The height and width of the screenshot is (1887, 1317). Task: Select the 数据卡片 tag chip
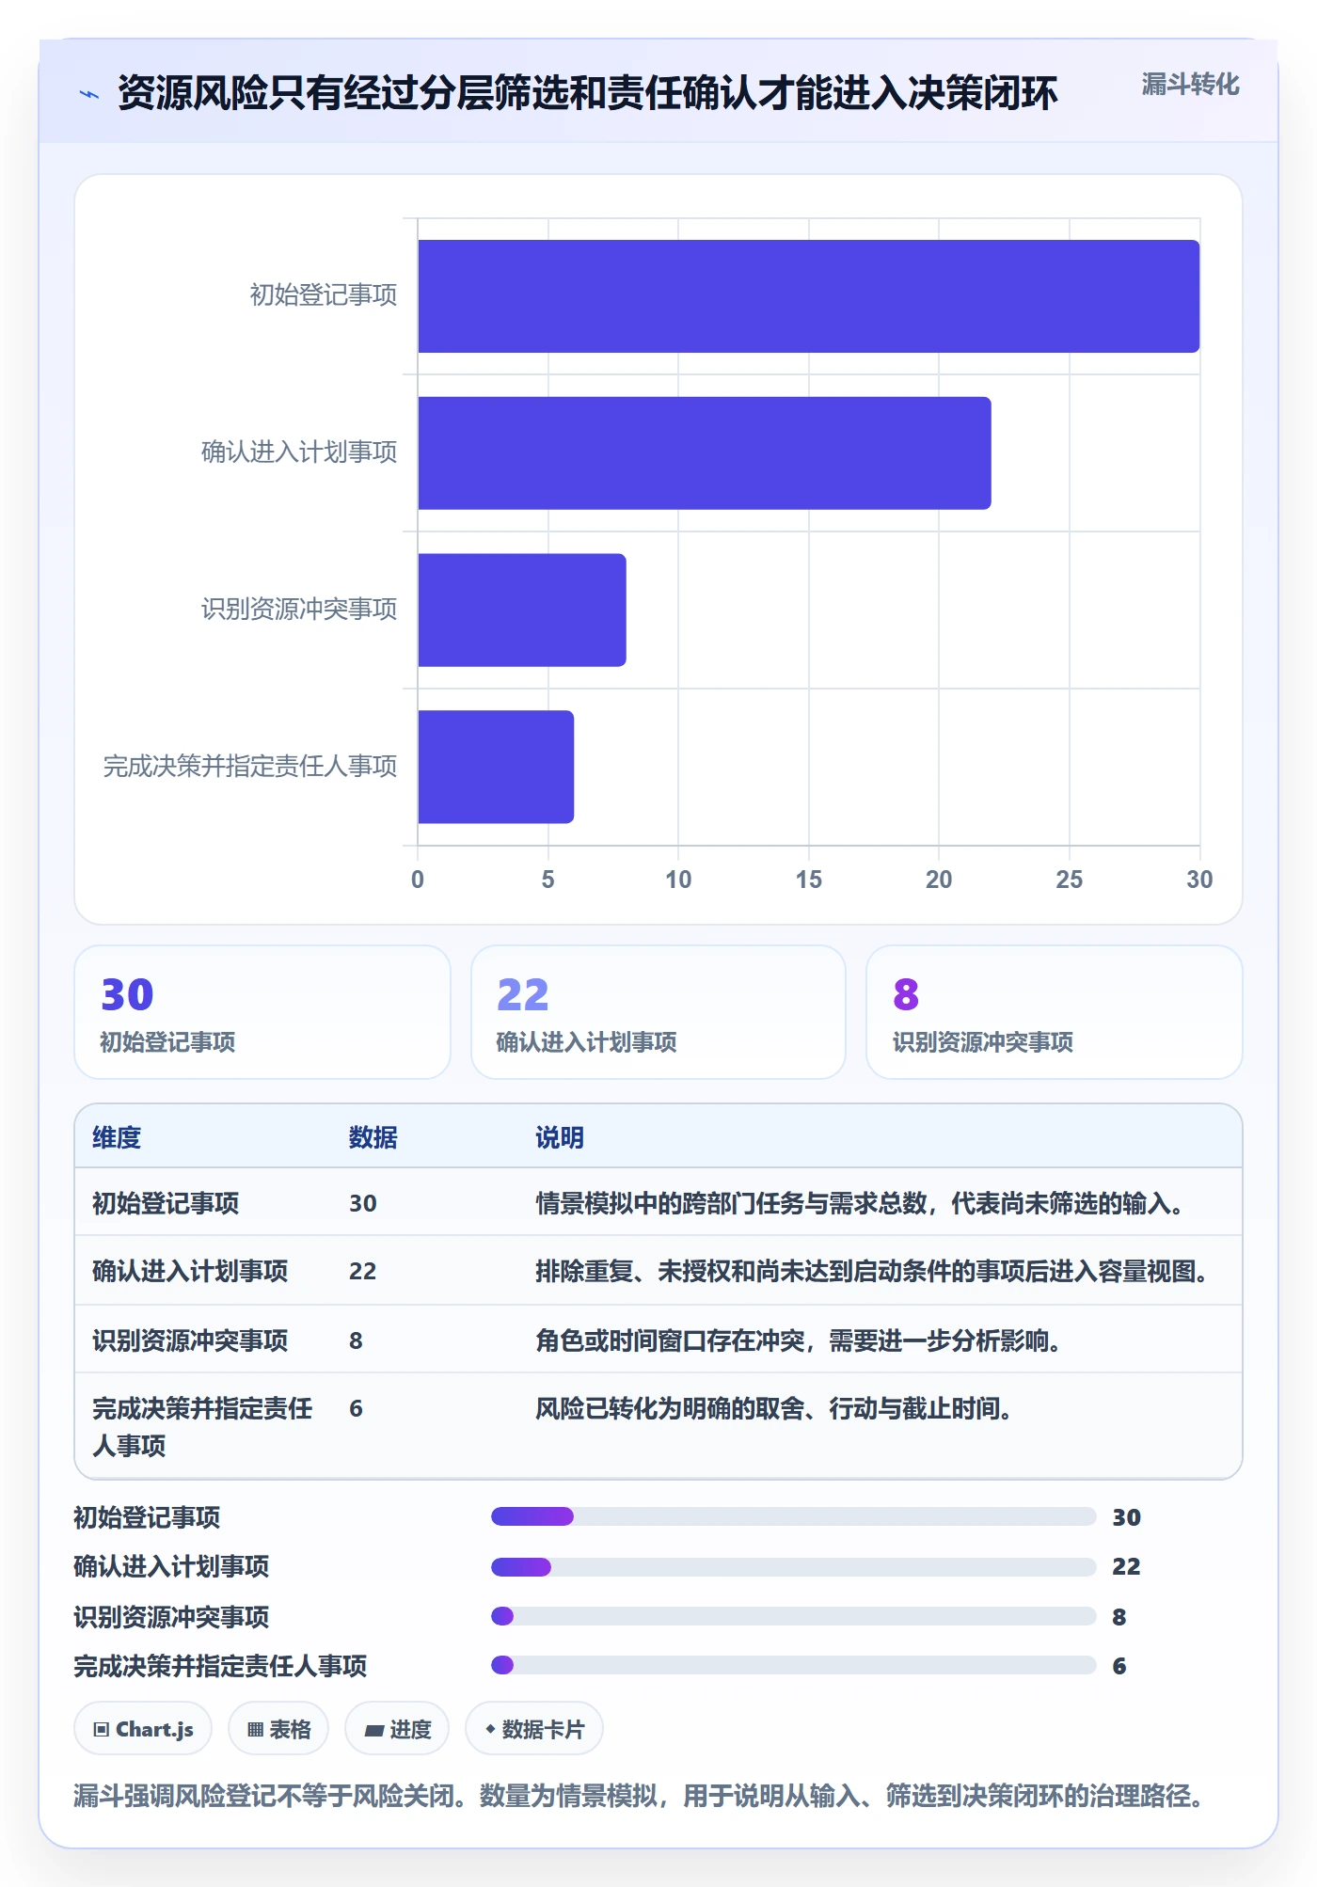pyautogui.click(x=534, y=1729)
